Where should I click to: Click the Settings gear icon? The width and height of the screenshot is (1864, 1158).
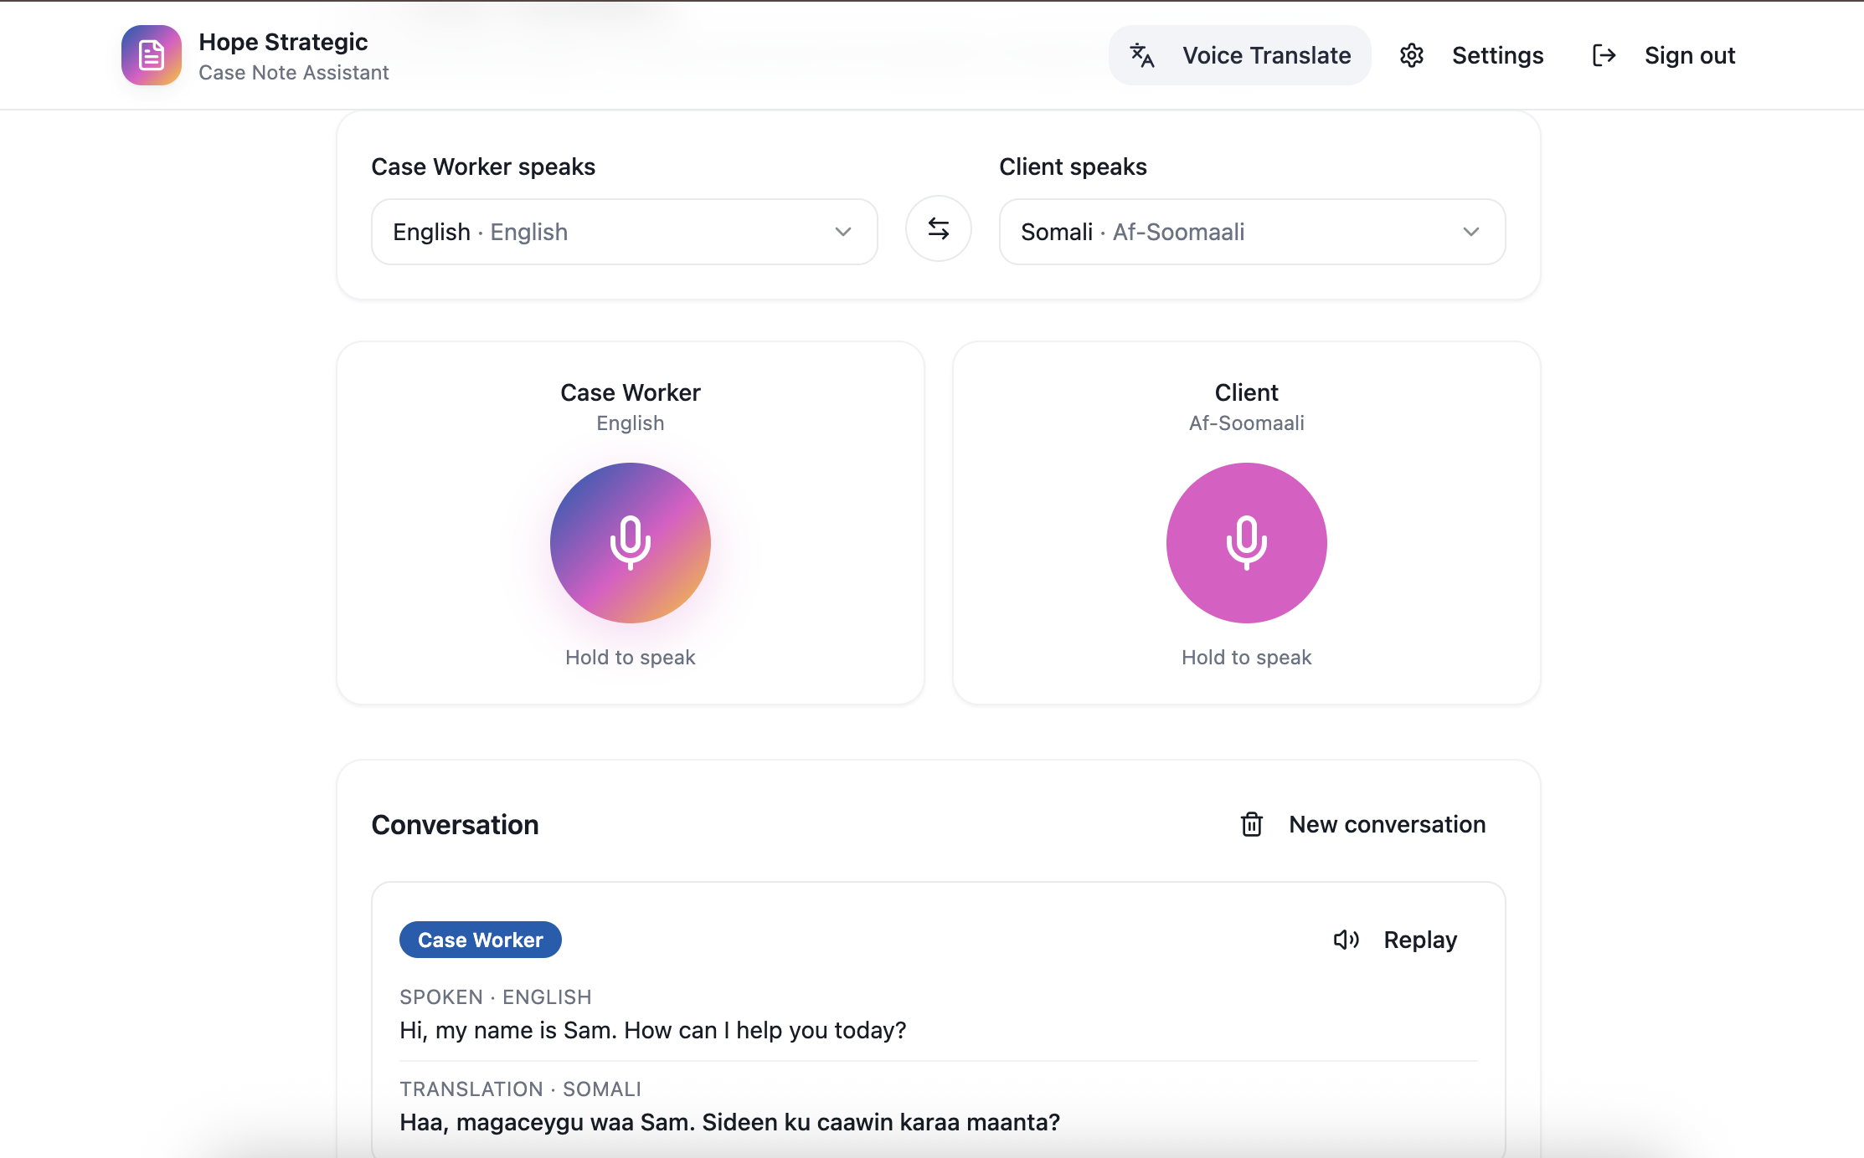pos(1412,55)
